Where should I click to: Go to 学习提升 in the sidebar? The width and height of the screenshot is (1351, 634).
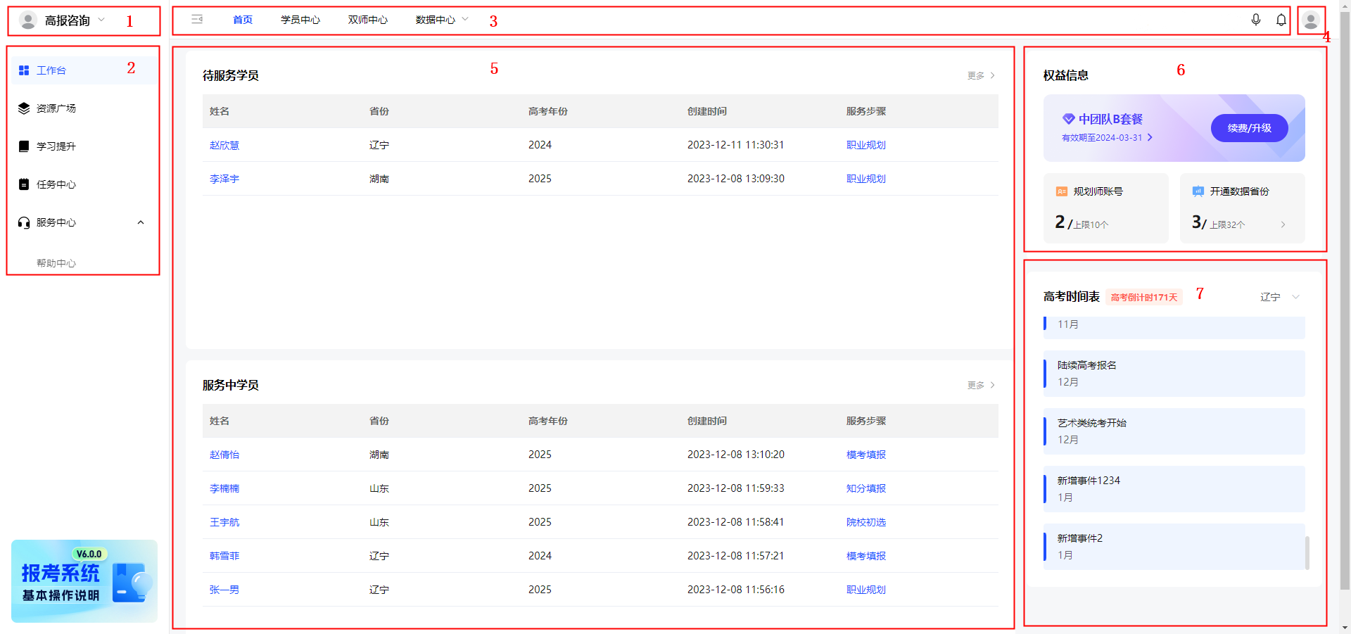(x=56, y=146)
